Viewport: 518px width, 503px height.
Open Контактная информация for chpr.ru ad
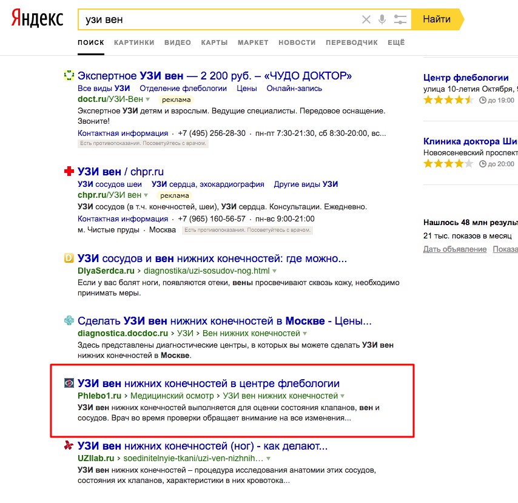[x=123, y=219]
